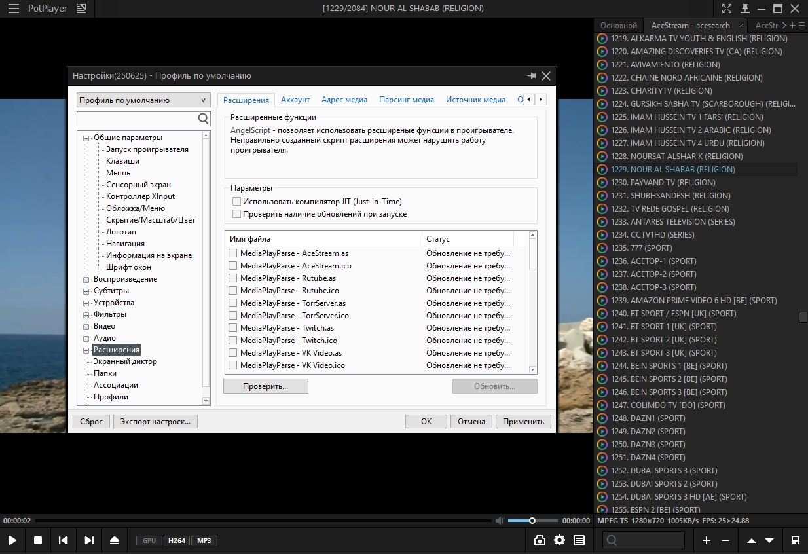The height and width of the screenshot is (554, 808).
Task: Close the AceStream - acesearch playlist tab
Action: 741,26
